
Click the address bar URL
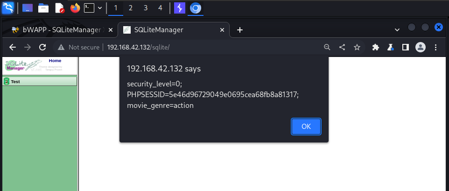[138, 47]
